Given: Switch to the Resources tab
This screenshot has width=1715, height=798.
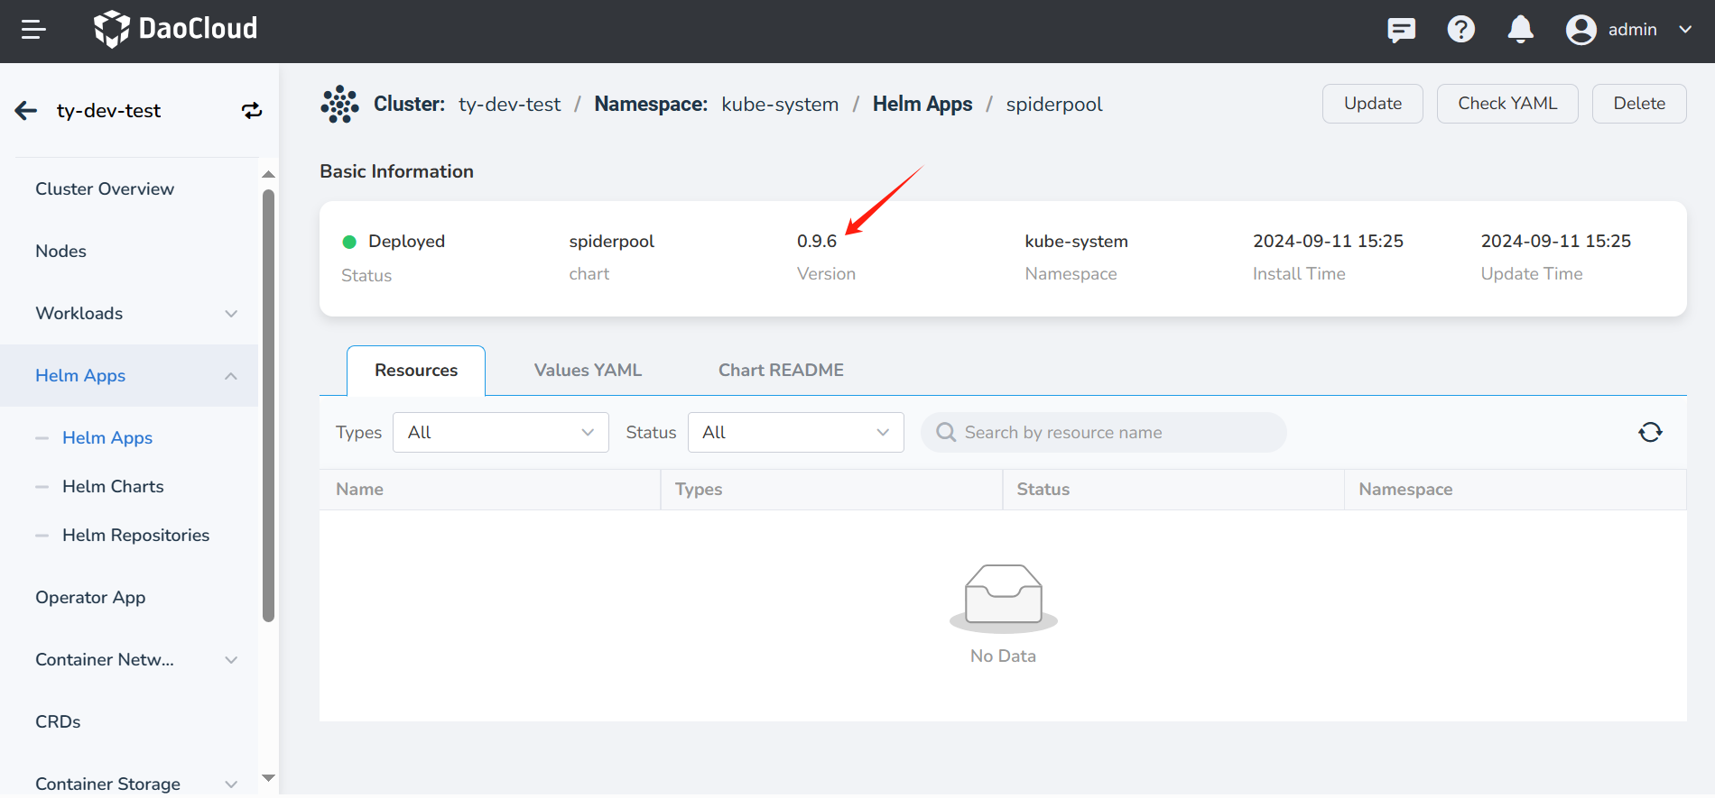Looking at the screenshot, I should pos(416,371).
